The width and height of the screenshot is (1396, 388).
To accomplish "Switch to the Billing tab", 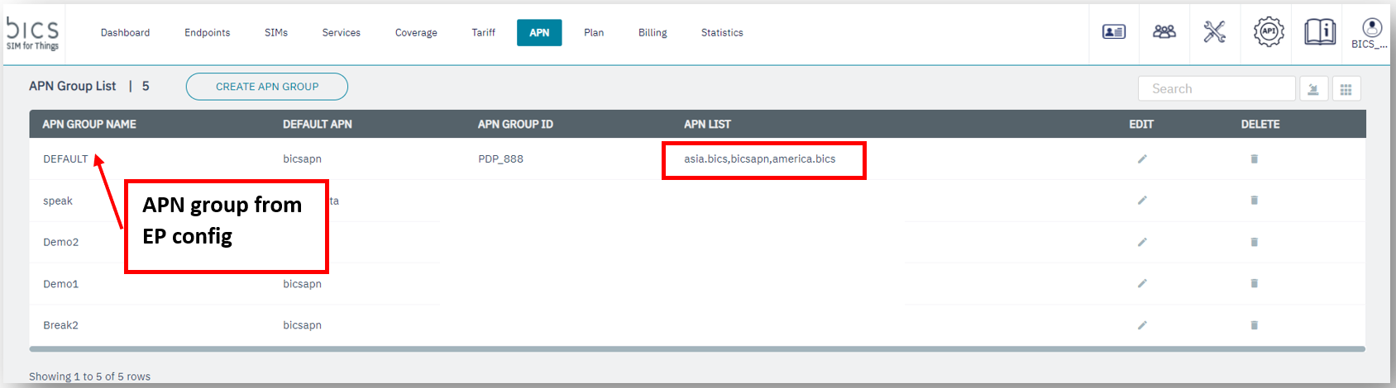I will point(652,33).
